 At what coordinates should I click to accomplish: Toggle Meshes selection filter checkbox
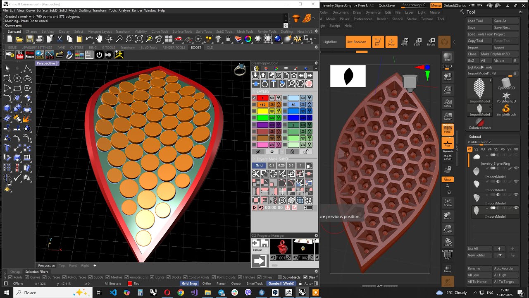[108, 277]
